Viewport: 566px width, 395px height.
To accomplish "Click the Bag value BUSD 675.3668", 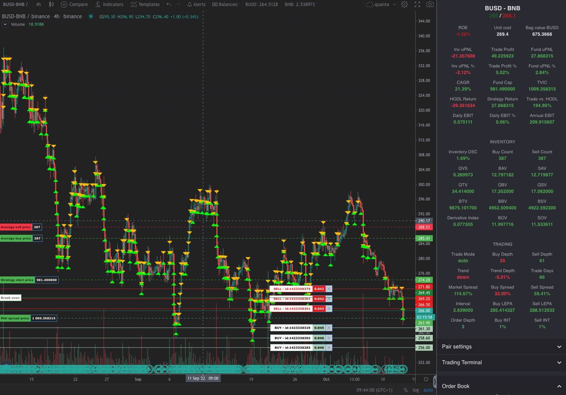I will click(542, 34).
